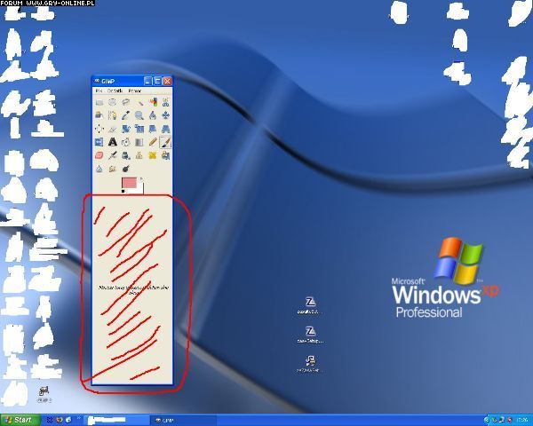Select the Text tool letter A

coord(113,142)
